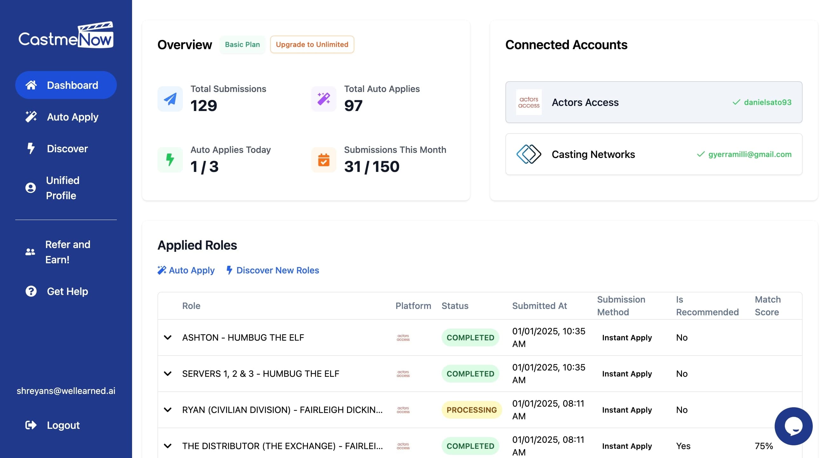828x458 pixels.
Task: Click the Submissions This Month calendar icon
Action: click(x=324, y=160)
